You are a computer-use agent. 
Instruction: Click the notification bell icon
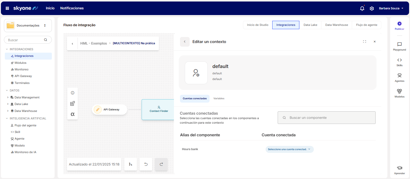point(362,8)
